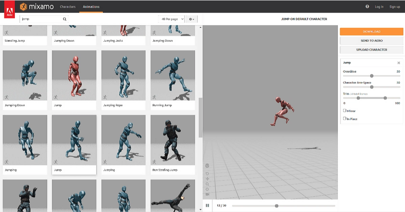Click the search magnifier icon
Screen dimensions: 405x212
65,19
